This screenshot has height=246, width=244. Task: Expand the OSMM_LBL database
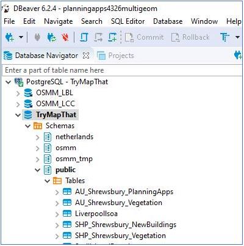(x=18, y=93)
